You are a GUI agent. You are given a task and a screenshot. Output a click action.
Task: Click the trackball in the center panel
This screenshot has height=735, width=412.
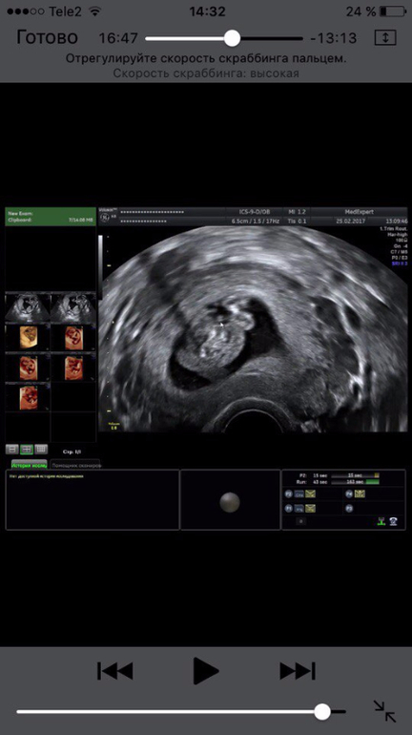[x=230, y=502]
